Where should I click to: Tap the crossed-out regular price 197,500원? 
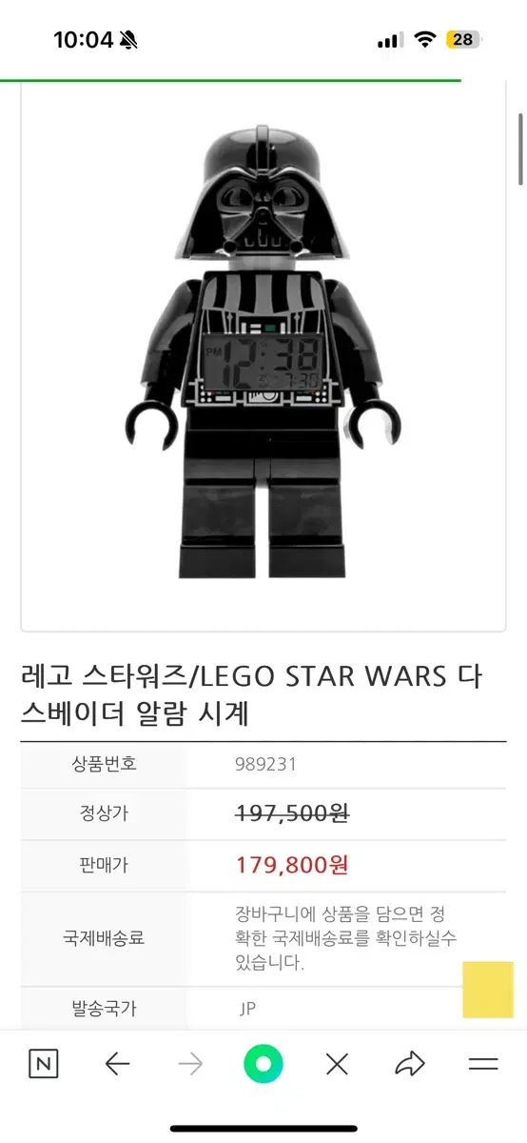292,813
